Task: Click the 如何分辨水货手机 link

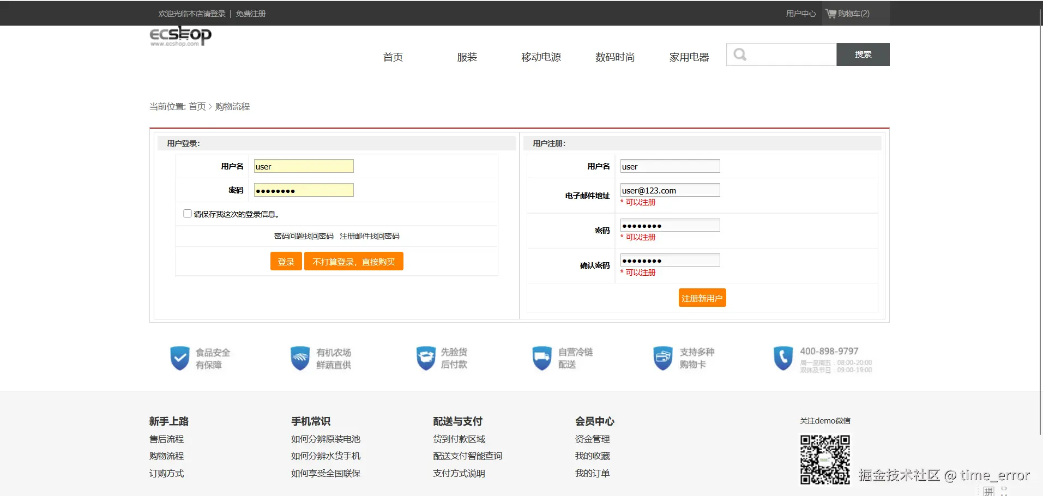Action: coord(326,456)
